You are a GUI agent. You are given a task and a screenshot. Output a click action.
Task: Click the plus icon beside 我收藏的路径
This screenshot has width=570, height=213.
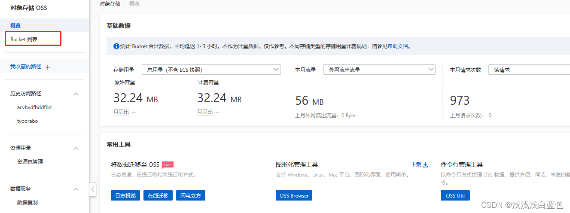coord(48,67)
